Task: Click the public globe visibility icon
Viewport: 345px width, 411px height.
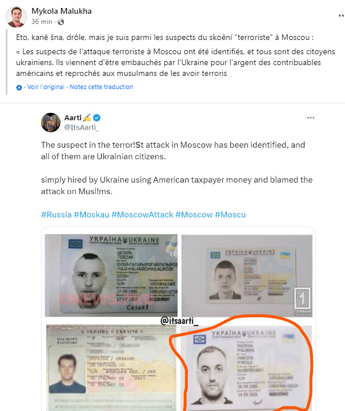Action: click(x=61, y=22)
